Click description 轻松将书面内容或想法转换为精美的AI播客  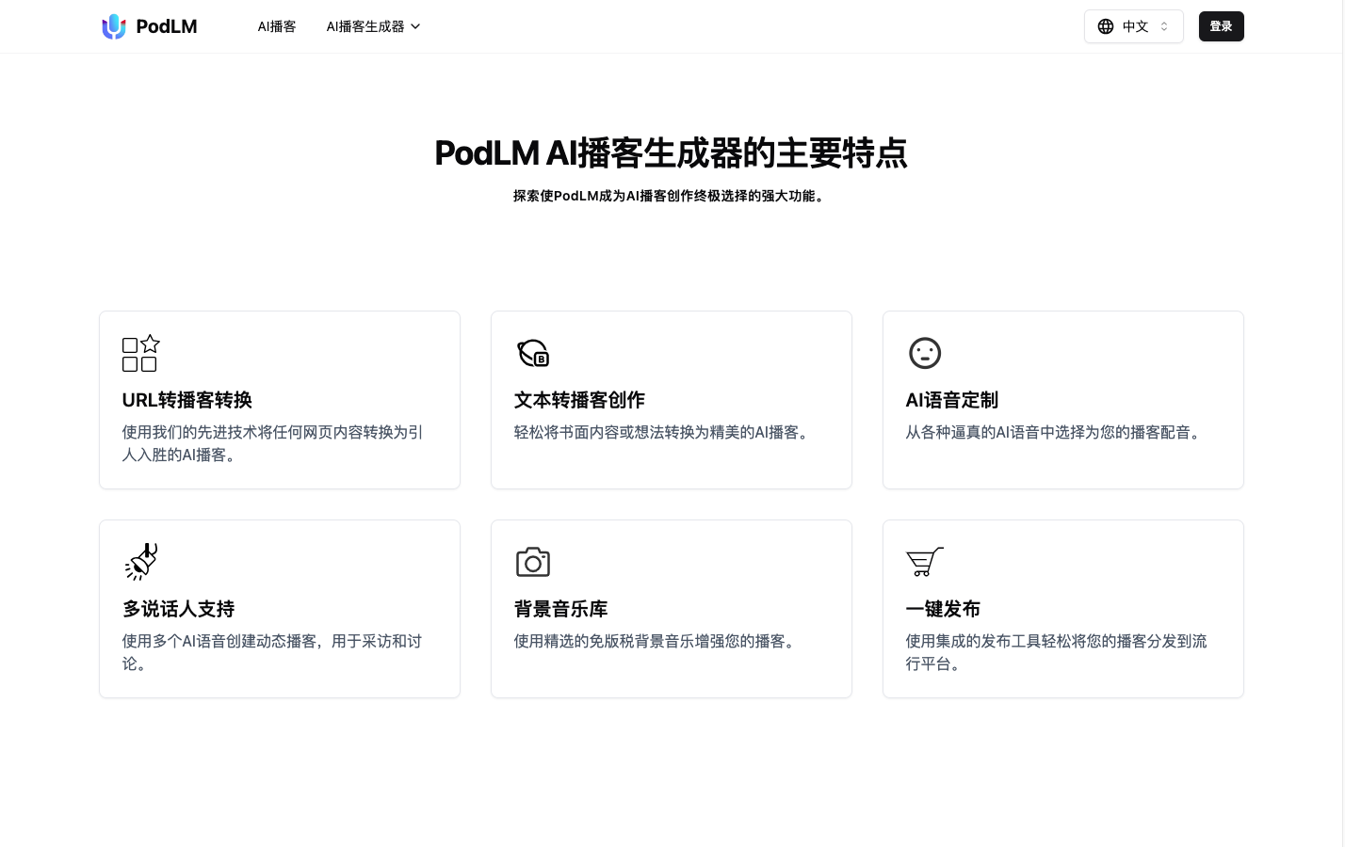[664, 432]
